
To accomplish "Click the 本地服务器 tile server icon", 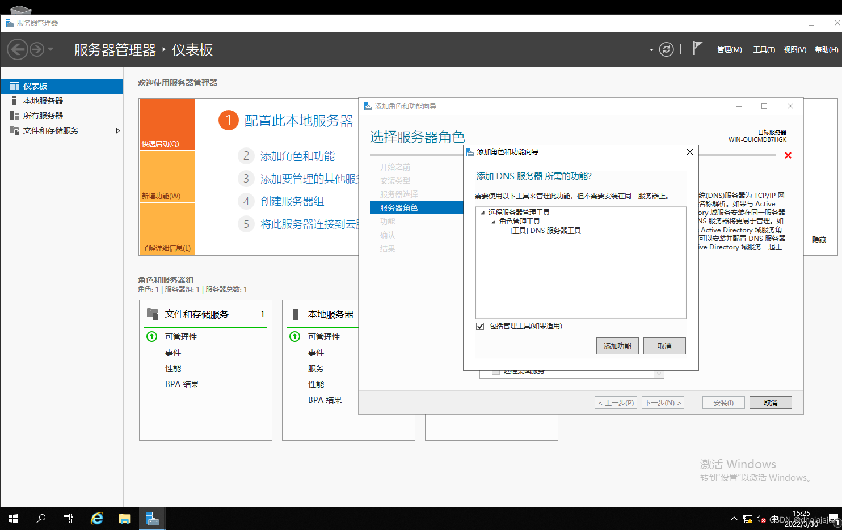I will [295, 314].
